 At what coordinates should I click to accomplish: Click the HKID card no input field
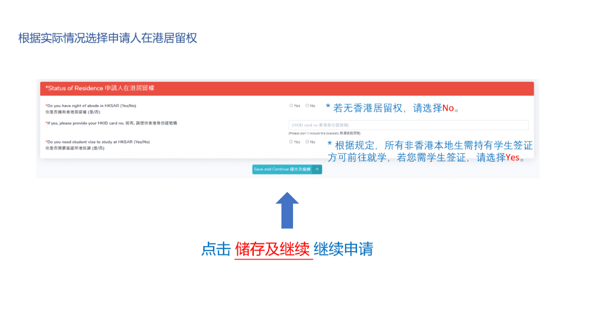[408, 125]
